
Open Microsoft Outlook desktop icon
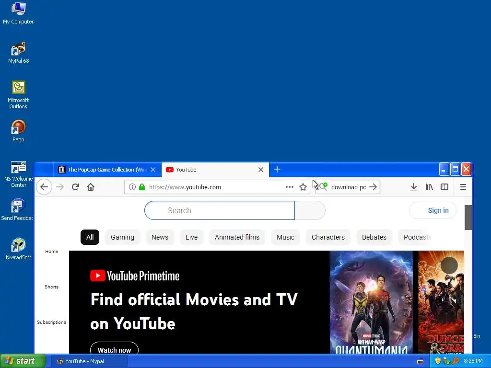(x=19, y=95)
